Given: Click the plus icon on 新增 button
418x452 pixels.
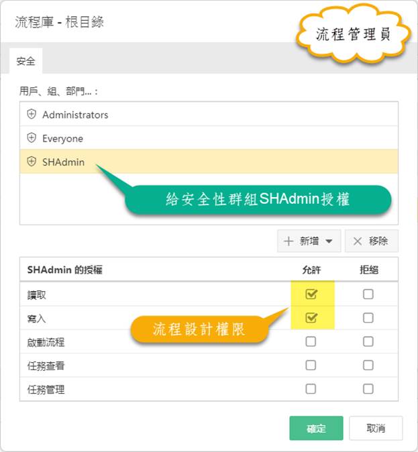Looking at the screenshot, I should coord(289,241).
